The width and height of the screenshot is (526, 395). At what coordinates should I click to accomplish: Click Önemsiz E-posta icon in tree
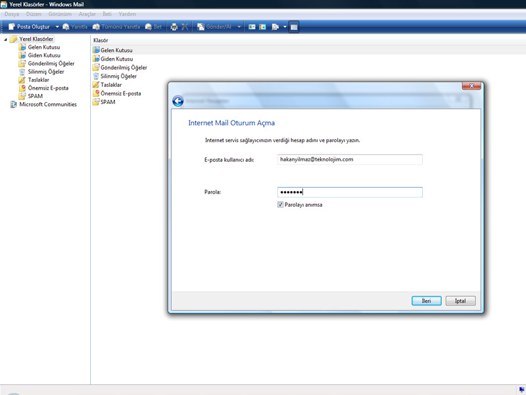(22, 88)
